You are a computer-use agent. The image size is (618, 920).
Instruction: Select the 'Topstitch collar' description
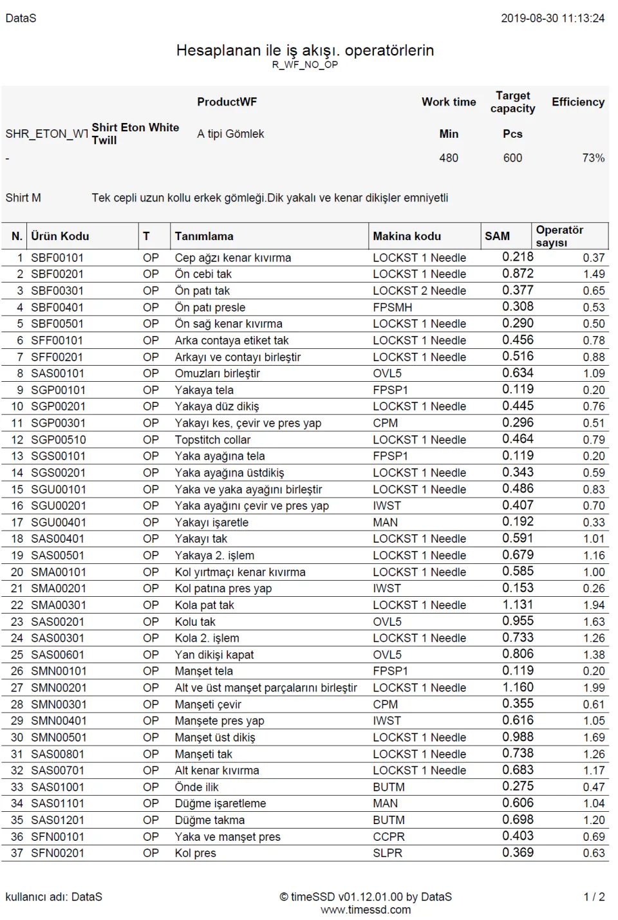(x=212, y=440)
